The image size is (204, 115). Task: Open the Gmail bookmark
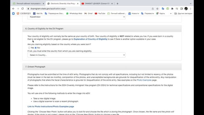(89, 13)
